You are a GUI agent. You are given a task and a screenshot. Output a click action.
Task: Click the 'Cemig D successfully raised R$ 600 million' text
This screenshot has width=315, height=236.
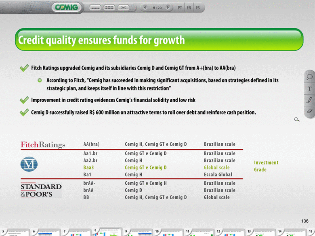click(143, 112)
